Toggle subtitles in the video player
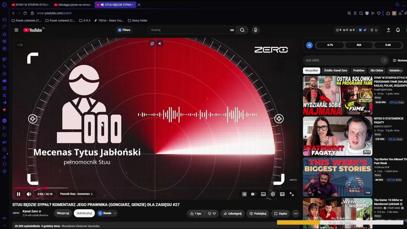The height and width of the screenshot is (229, 407). click(x=263, y=194)
